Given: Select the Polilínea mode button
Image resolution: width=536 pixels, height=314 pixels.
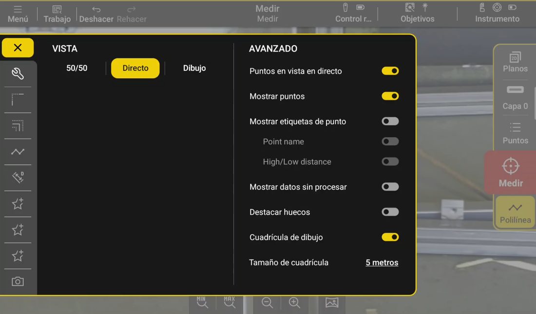Looking at the screenshot, I should [515, 213].
